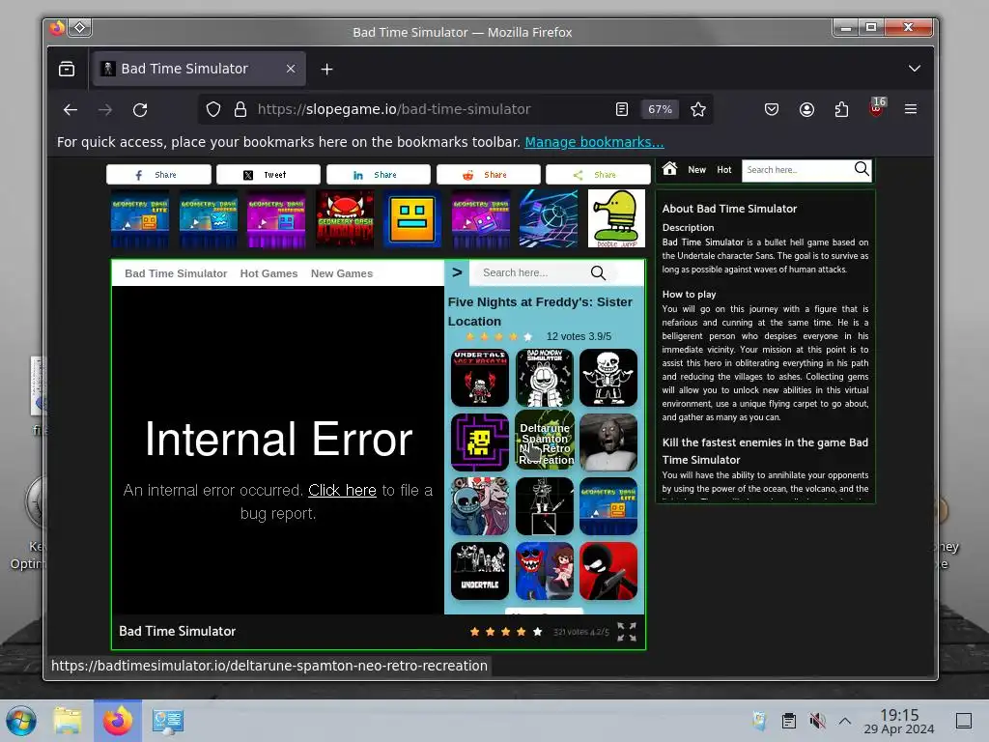Open the Slope ball game thumbnail

tap(549, 219)
